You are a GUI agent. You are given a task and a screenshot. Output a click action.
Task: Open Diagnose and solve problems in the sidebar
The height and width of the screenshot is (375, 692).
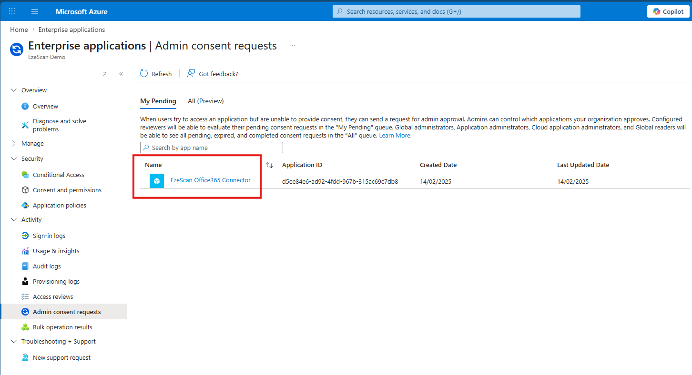coord(60,125)
